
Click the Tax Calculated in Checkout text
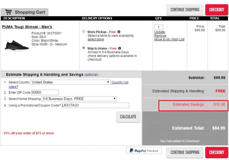(180, 141)
